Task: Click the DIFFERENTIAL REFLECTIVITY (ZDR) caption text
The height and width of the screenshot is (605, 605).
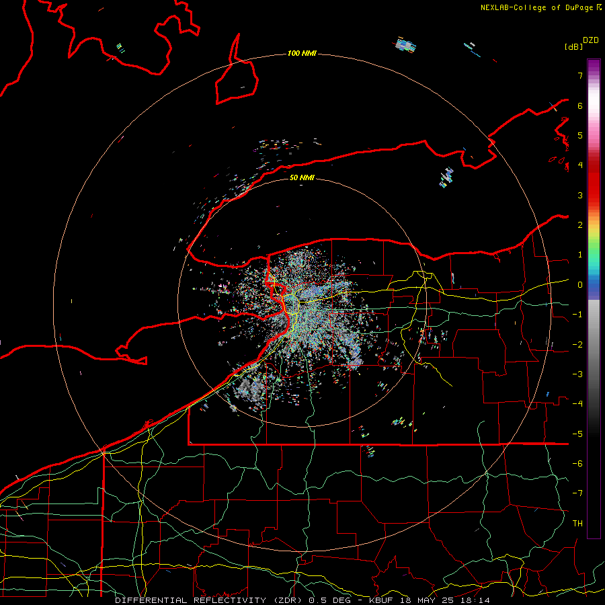Action: tap(210, 600)
